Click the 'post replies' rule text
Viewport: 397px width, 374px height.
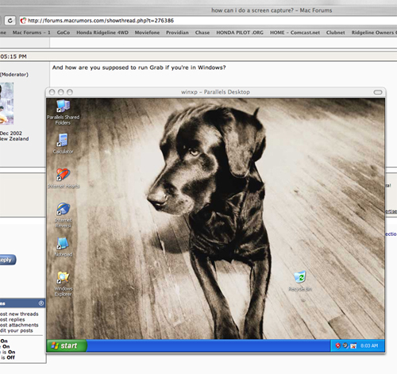(x=12, y=319)
